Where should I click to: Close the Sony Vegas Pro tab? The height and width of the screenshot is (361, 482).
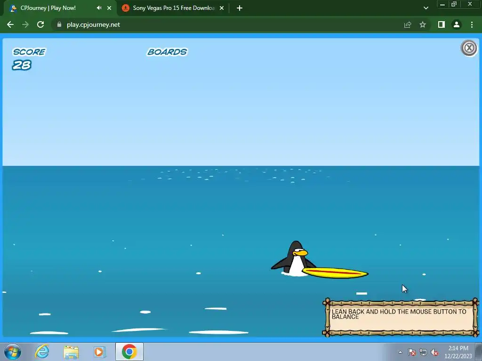click(x=222, y=8)
